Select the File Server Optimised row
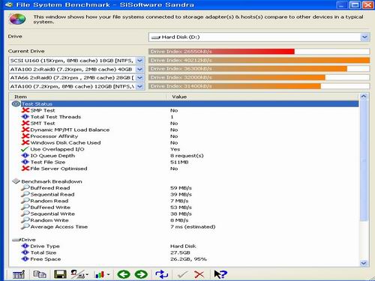This screenshot has width=375, height=281. coord(185,169)
